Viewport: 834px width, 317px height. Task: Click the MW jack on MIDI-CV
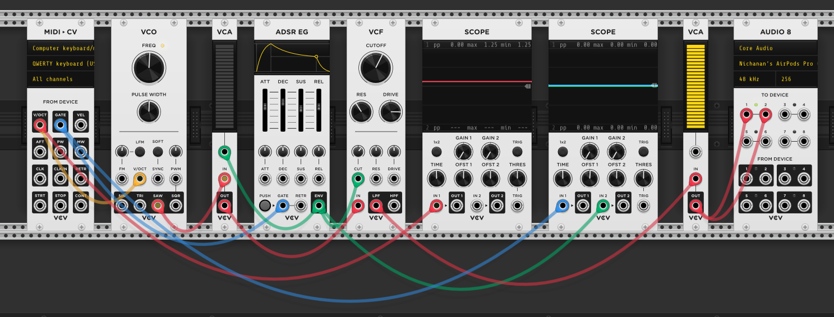pyautogui.click(x=81, y=152)
